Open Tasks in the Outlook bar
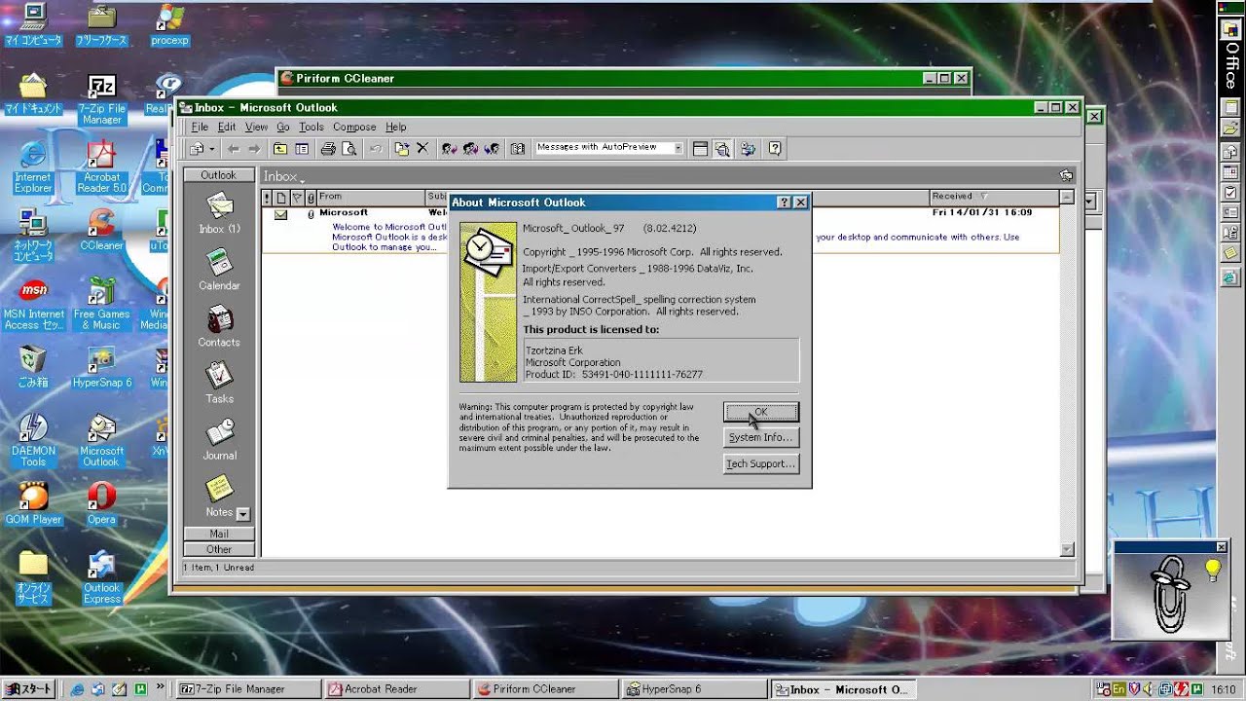The image size is (1246, 701). pos(219,383)
